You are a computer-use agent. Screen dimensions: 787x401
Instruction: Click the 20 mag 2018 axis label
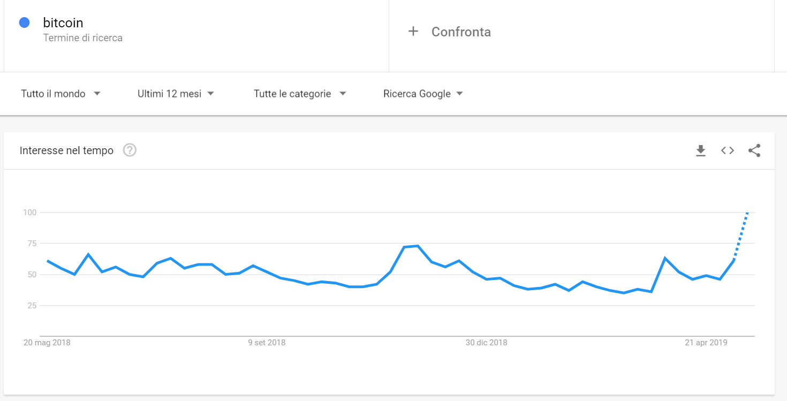(x=47, y=343)
